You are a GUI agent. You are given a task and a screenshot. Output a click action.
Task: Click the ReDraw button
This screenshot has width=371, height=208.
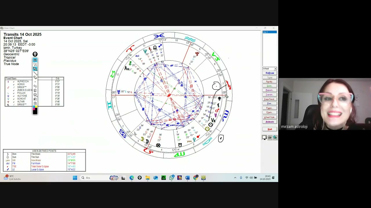[270, 73]
